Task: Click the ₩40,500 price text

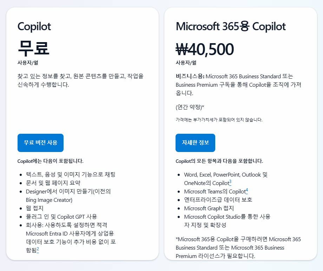Action: [x=204, y=49]
